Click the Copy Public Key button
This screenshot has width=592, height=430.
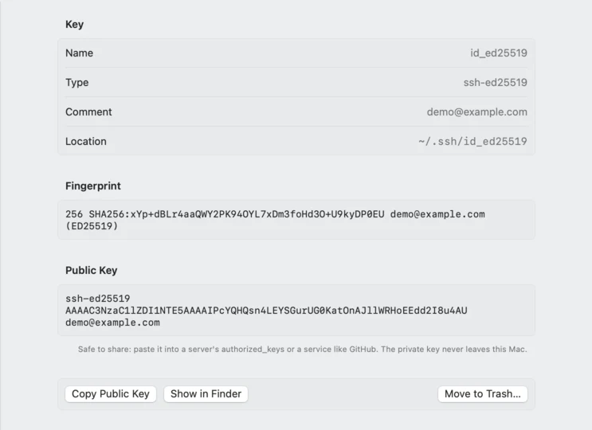click(111, 394)
